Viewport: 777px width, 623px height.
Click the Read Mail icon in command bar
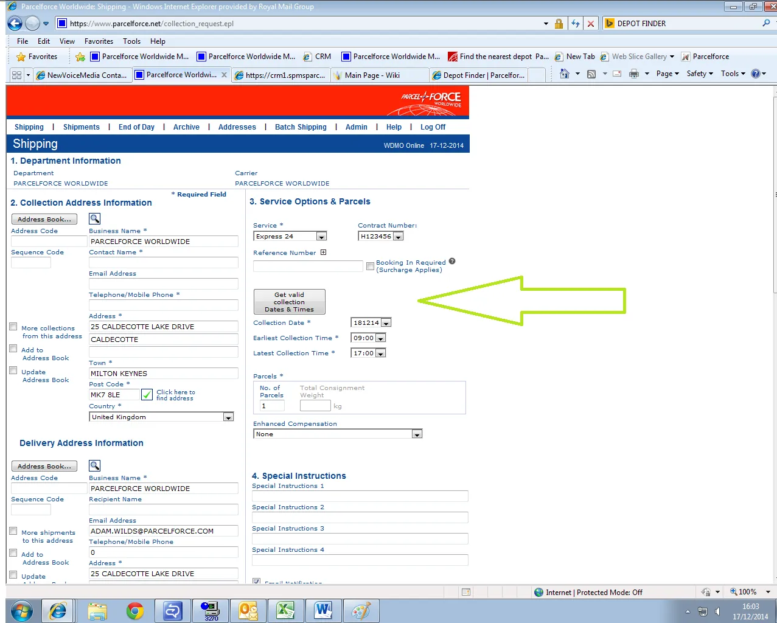point(617,74)
